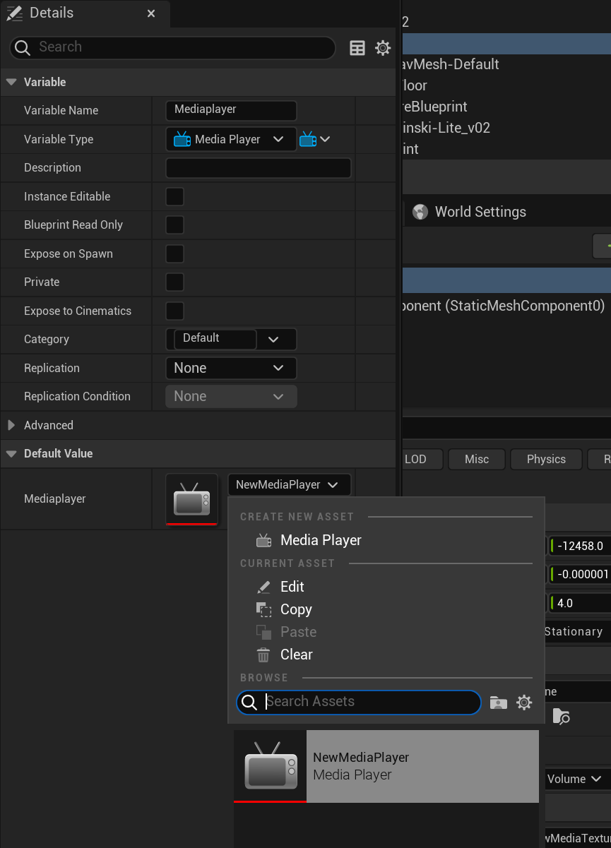
Task: Check the Expose on Spawn checkbox
Action: (x=174, y=253)
